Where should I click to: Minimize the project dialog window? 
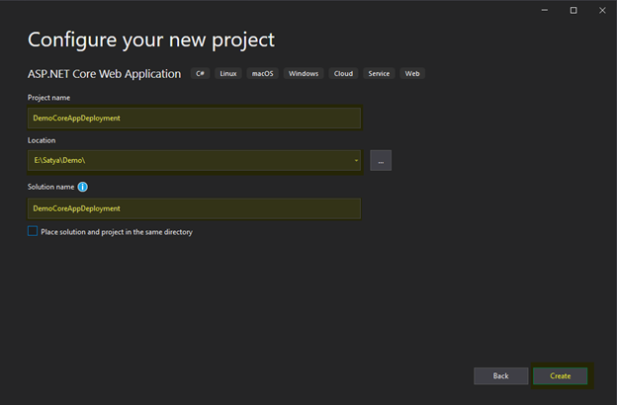click(x=547, y=10)
